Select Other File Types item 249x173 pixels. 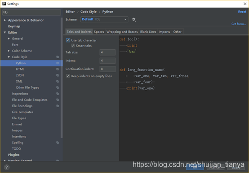27,87
